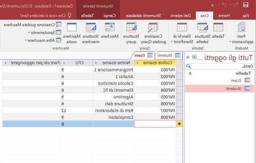
Task: Open Parti applicazioni templates menu
Action: coord(241,33)
